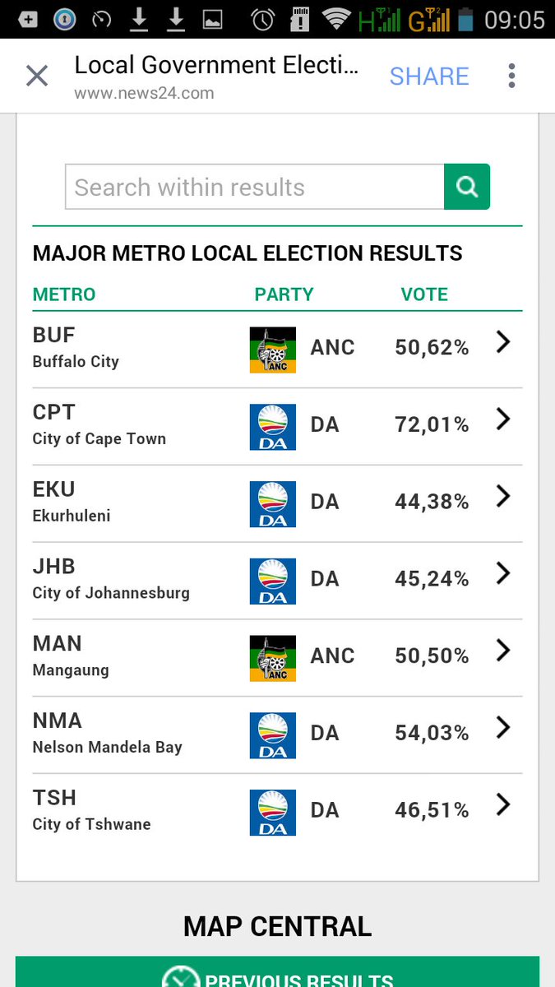Image resolution: width=555 pixels, height=987 pixels.
Task: Select the VOTE column header
Action: (424, 294)
